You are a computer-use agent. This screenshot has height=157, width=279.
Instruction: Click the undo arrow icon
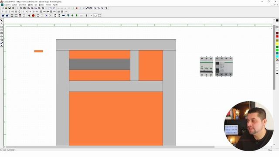pyautogui.click(x=51, y=8)
